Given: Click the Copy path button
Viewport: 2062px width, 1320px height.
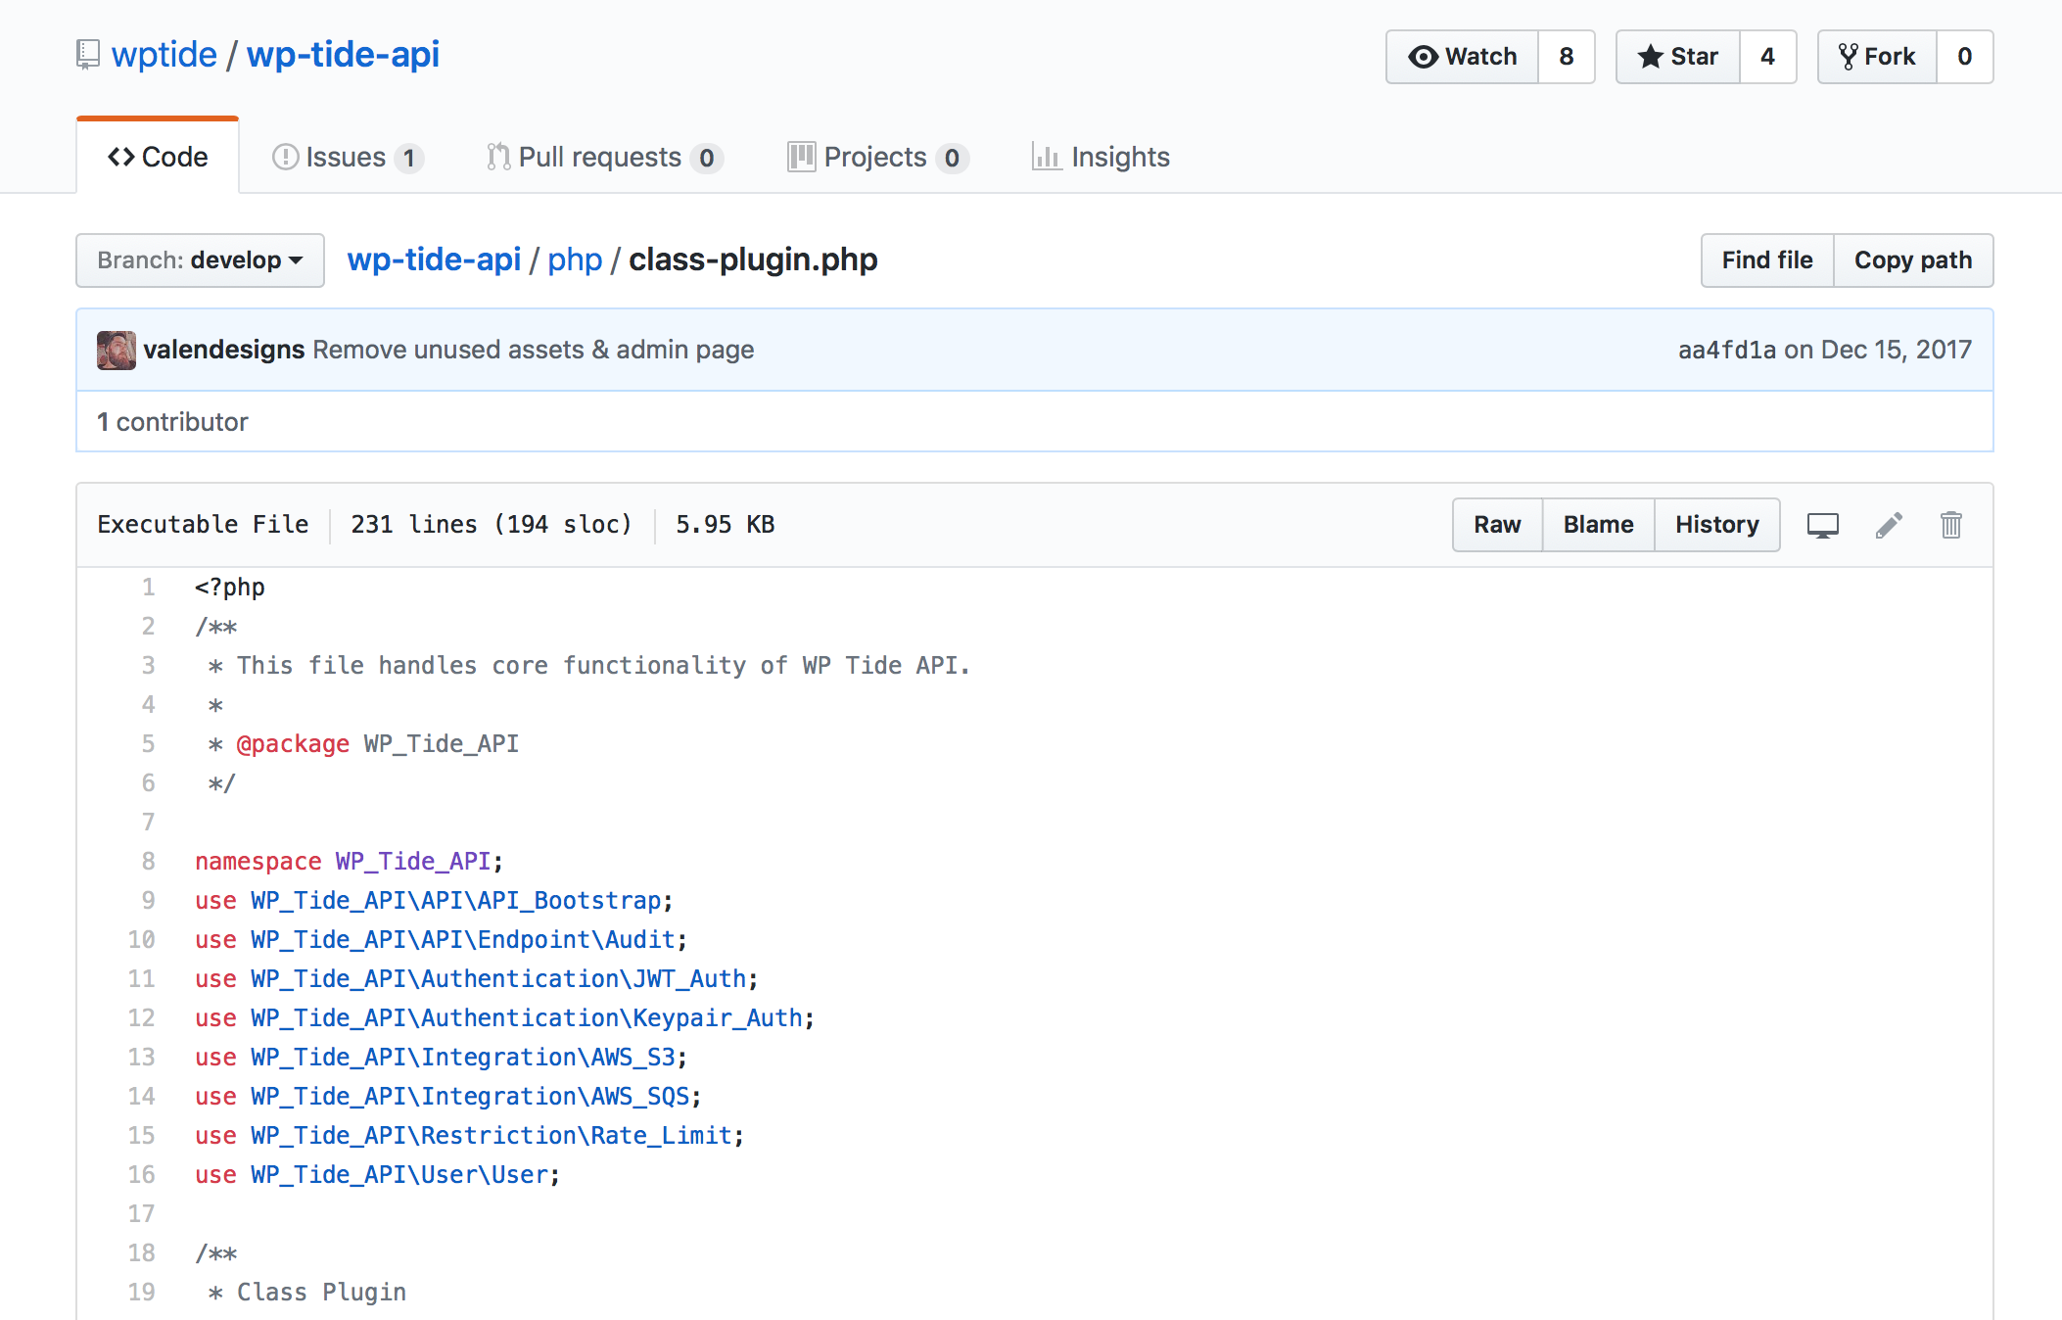Looking at the screenshot, I should coord(1913,260).
